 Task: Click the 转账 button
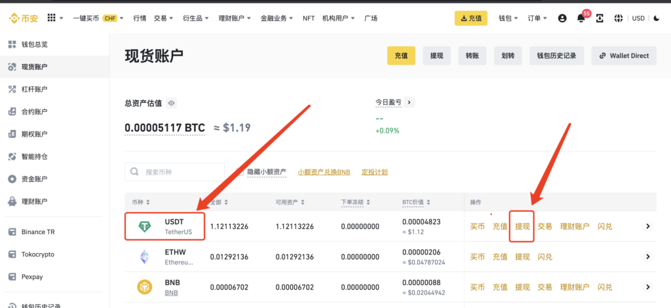[x=472, y=56]
